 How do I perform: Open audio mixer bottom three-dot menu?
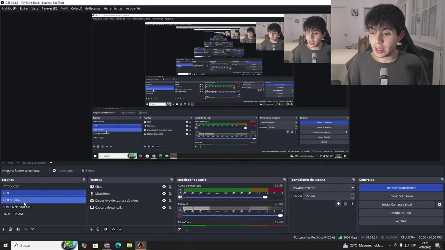(187, 229)
